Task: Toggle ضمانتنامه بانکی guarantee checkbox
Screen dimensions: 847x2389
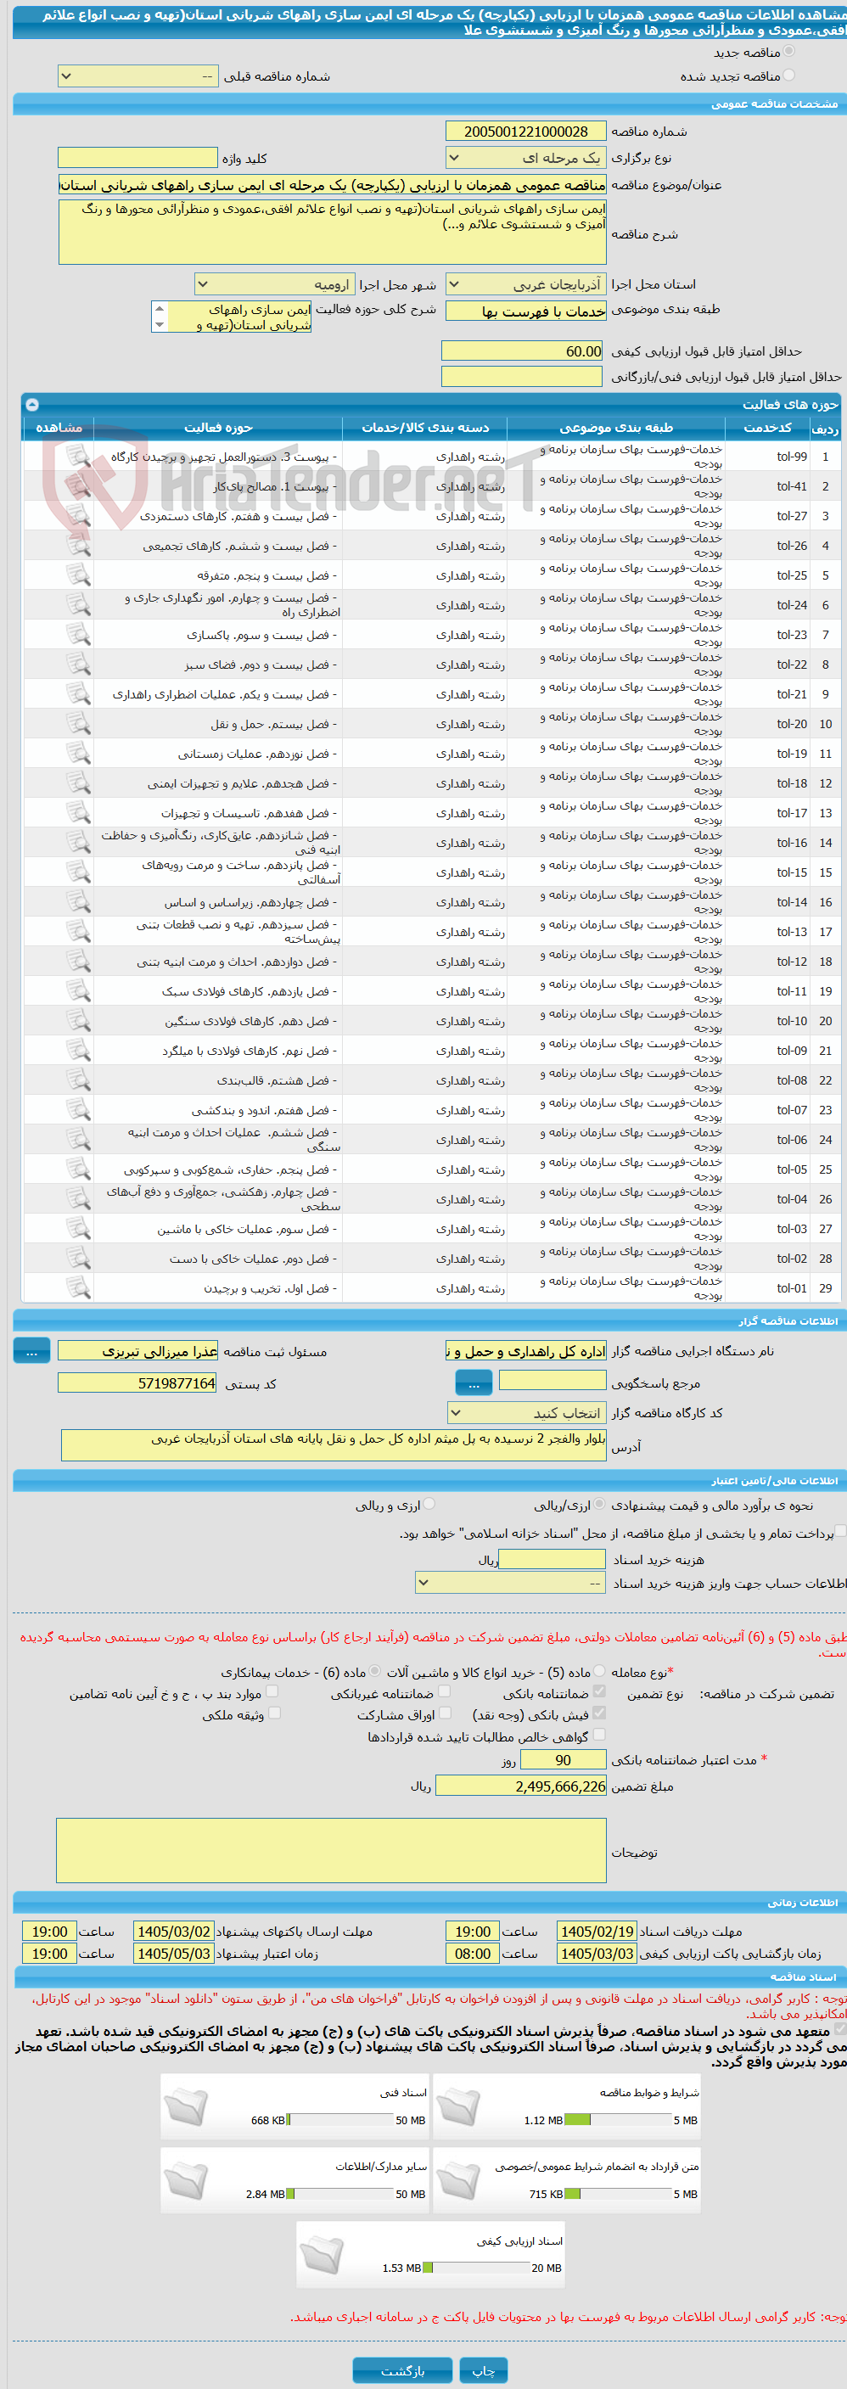Action: 599,1692
